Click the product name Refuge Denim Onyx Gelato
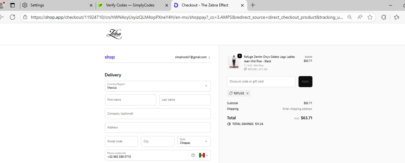Screen dimensions: 405x163 coord(269,59)
